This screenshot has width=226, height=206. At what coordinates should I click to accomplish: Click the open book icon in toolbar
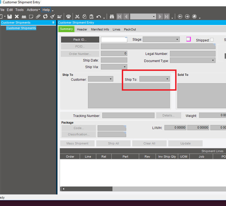click(24, 17)
